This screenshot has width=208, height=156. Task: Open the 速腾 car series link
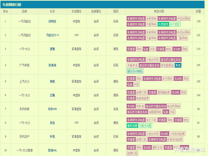click(52, 49)
